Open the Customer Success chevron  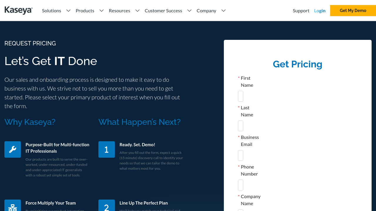pyautogui.click(x=189, y=11)
